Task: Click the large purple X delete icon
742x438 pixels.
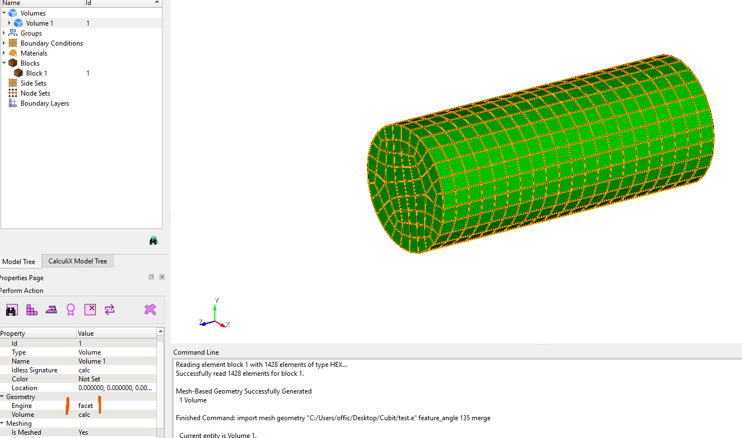Action: click(150, 310)
